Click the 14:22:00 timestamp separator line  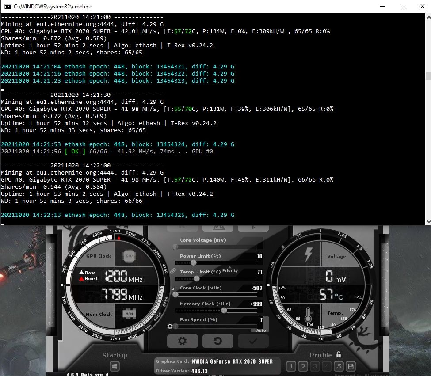coord(82,166)
